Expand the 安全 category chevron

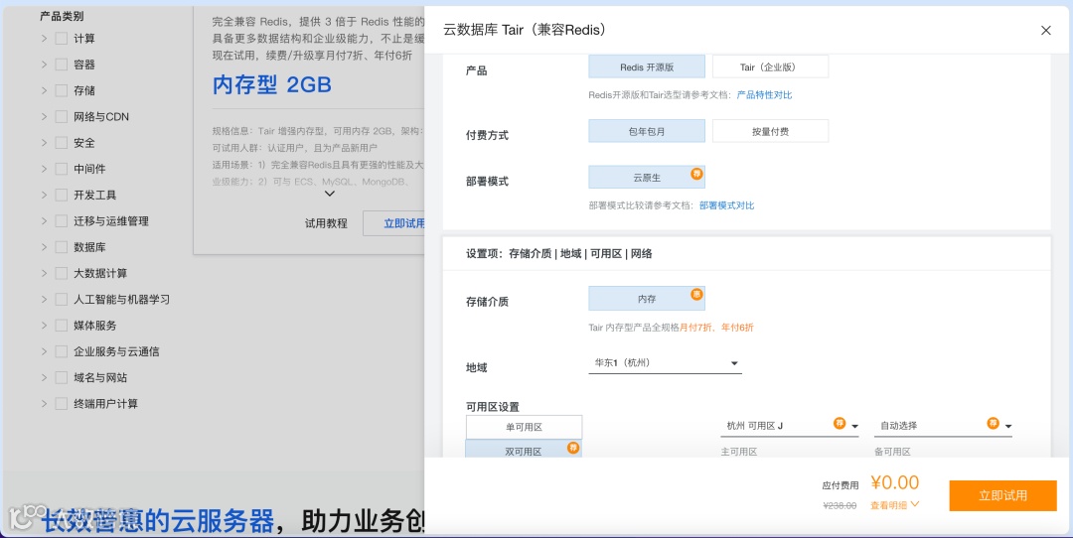[44, 142]
